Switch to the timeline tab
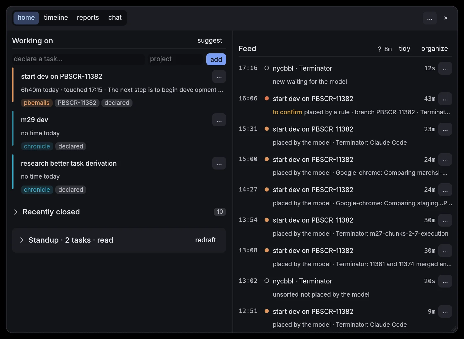464x339 pixels. [x=56, y=18]
